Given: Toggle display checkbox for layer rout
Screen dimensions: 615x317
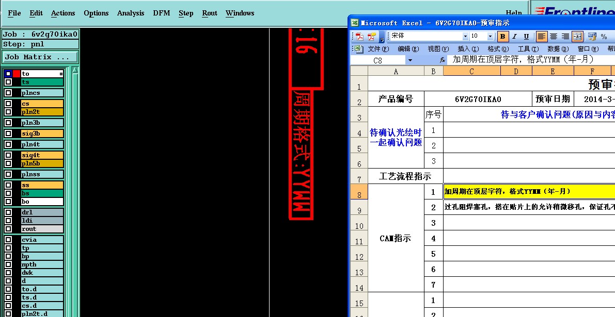Looking at the screenshot, I should [x=8, y=228].
